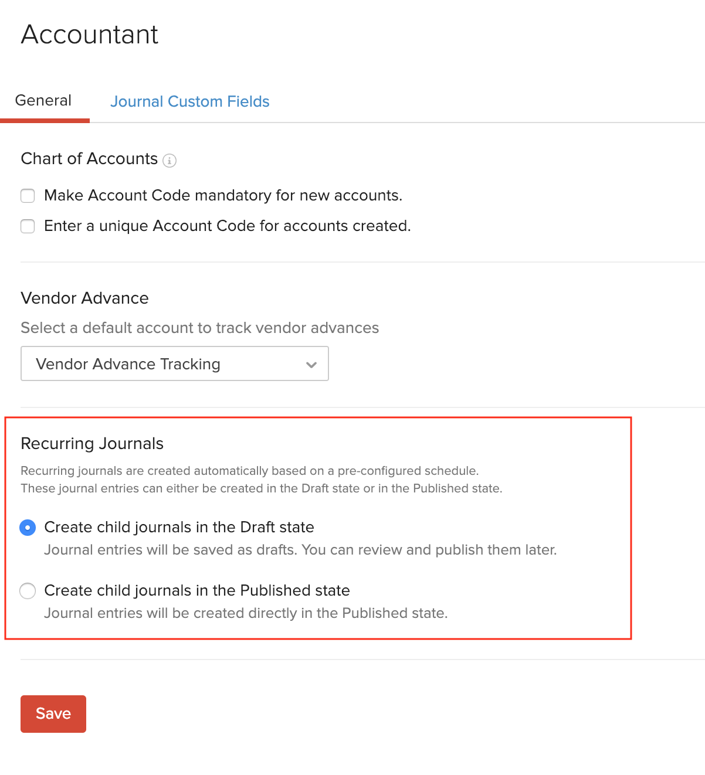Click the "Select a default account" helper text
Image resolution: width=705 pixels, height=775 pixels.
tap(199, 328)
